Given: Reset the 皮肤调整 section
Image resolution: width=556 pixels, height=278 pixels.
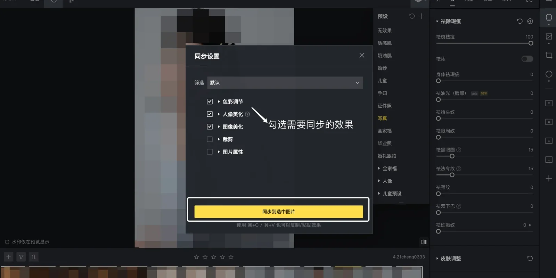Looking at the screenshot, I should [530, 258].
